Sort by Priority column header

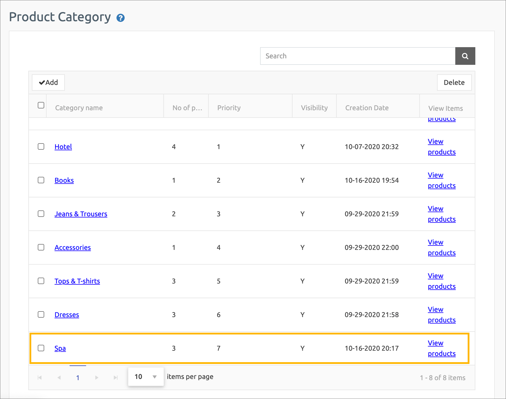coord(229,108)
